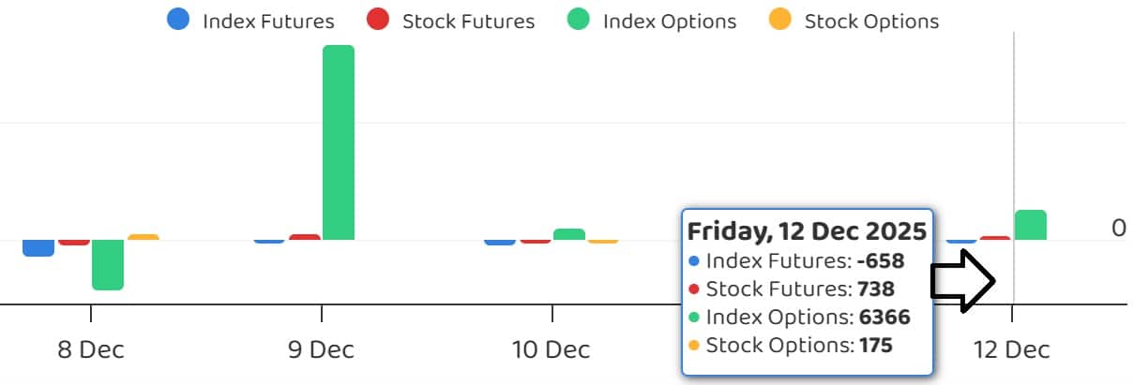The image size is (1133, 385).
Task: Select the blue Index Futures bar for 8 Dec
Action: point(38,248)
